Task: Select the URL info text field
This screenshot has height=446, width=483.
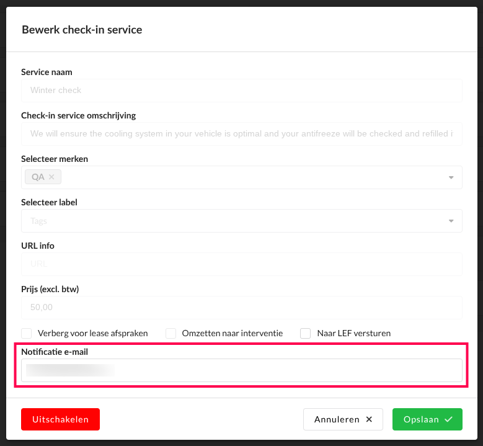Action: coord(242,264)
